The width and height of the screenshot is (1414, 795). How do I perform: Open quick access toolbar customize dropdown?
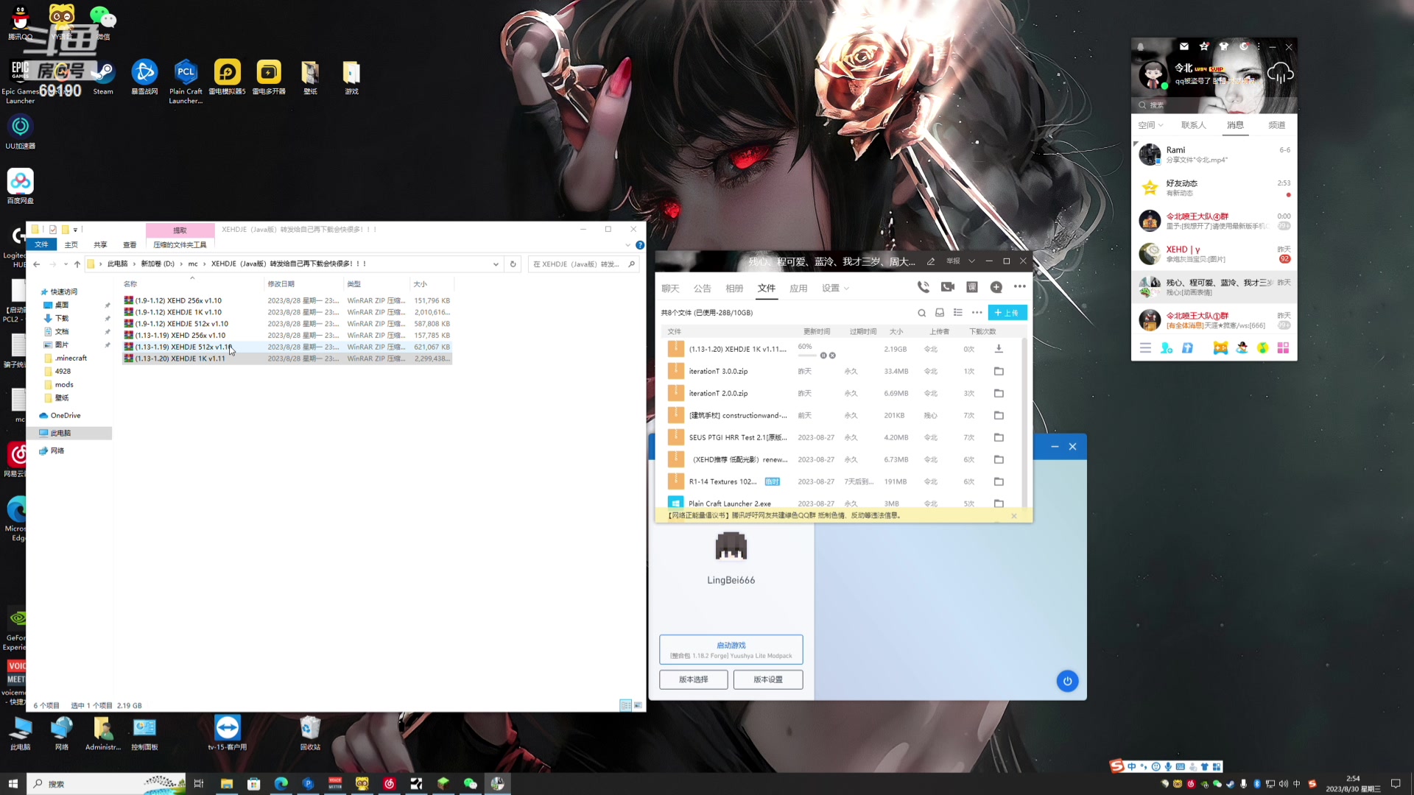75,230
